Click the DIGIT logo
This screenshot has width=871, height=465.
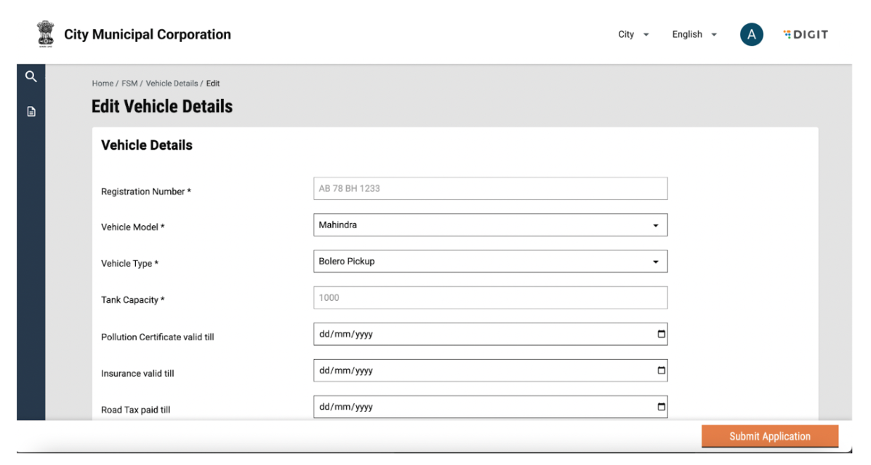tap(806, 34)
